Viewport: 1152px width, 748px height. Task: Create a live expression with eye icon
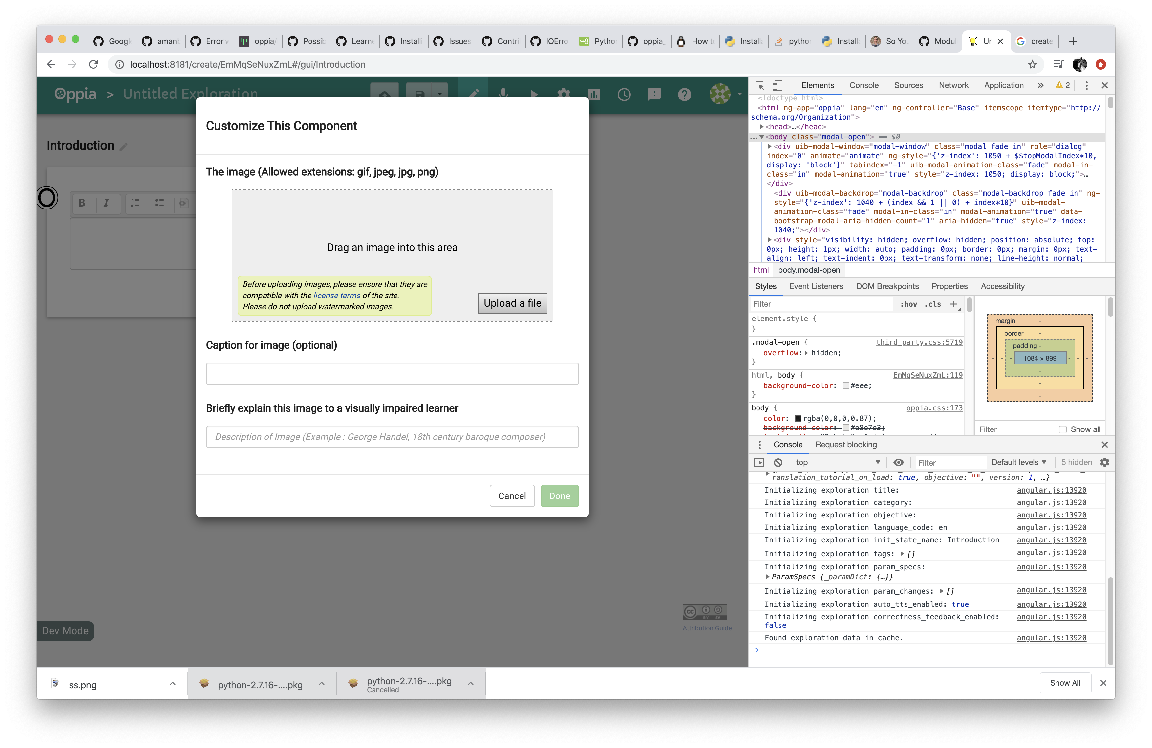tap(898, 462)
